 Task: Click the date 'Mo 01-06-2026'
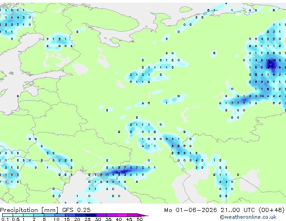click(190, 210)
